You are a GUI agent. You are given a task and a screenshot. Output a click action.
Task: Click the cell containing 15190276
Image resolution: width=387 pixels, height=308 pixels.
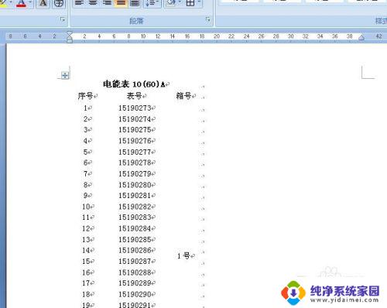[x=135, y=141]
